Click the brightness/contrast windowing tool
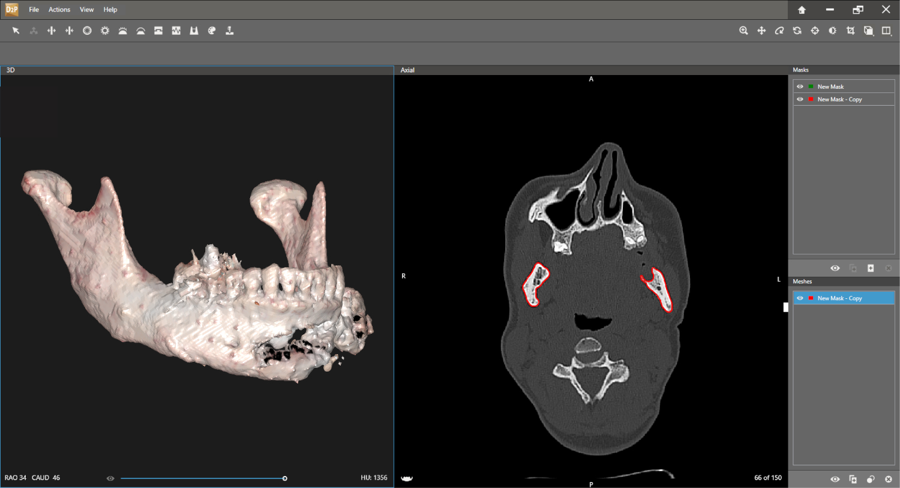 833,31
